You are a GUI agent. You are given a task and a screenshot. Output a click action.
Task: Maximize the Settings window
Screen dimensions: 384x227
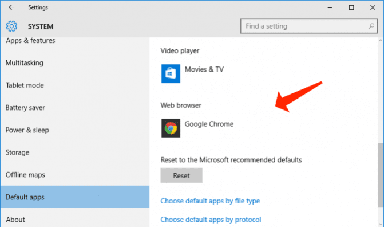coord(351,7)
